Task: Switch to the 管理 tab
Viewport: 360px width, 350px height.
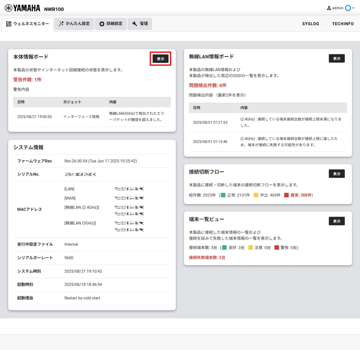Action: [140, 24]
